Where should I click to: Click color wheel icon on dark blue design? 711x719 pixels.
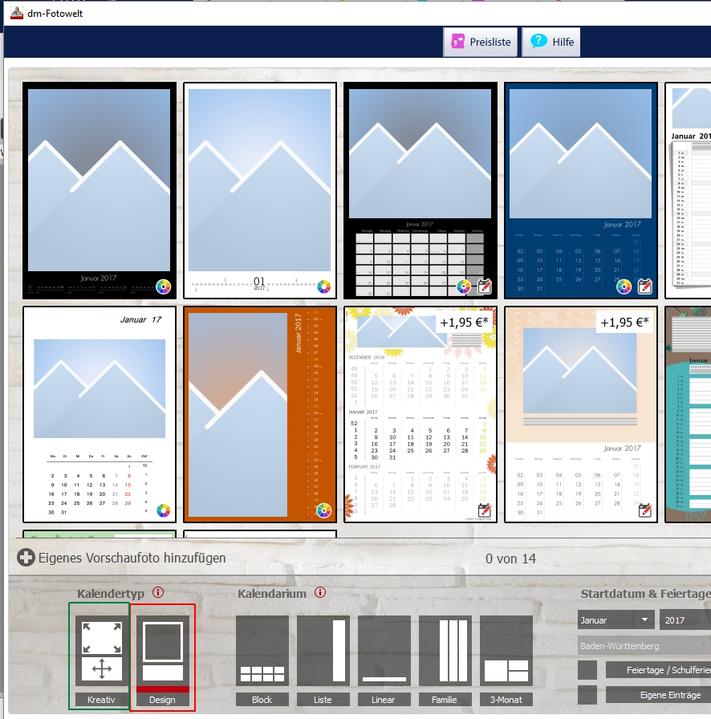coord(624,286)
